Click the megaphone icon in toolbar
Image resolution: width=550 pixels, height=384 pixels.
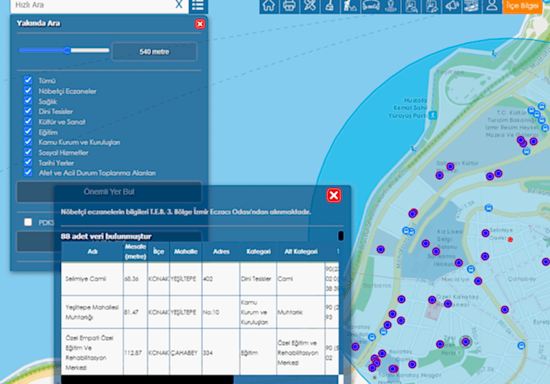[x=451, y=6]
